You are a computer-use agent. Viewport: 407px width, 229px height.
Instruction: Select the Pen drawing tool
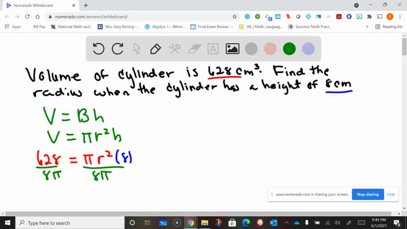coord(155,49)
